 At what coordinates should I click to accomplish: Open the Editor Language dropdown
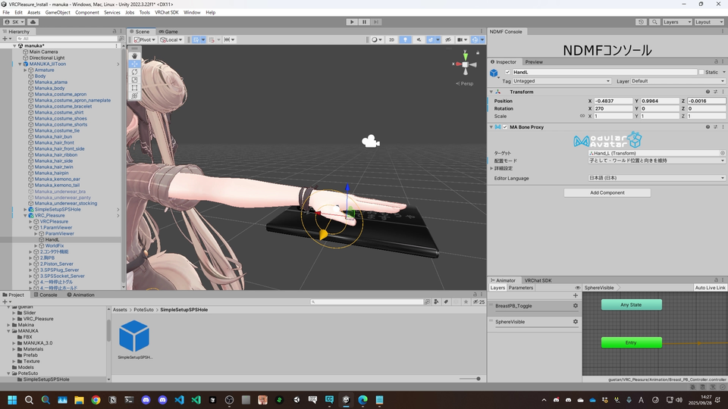[657, 178]
